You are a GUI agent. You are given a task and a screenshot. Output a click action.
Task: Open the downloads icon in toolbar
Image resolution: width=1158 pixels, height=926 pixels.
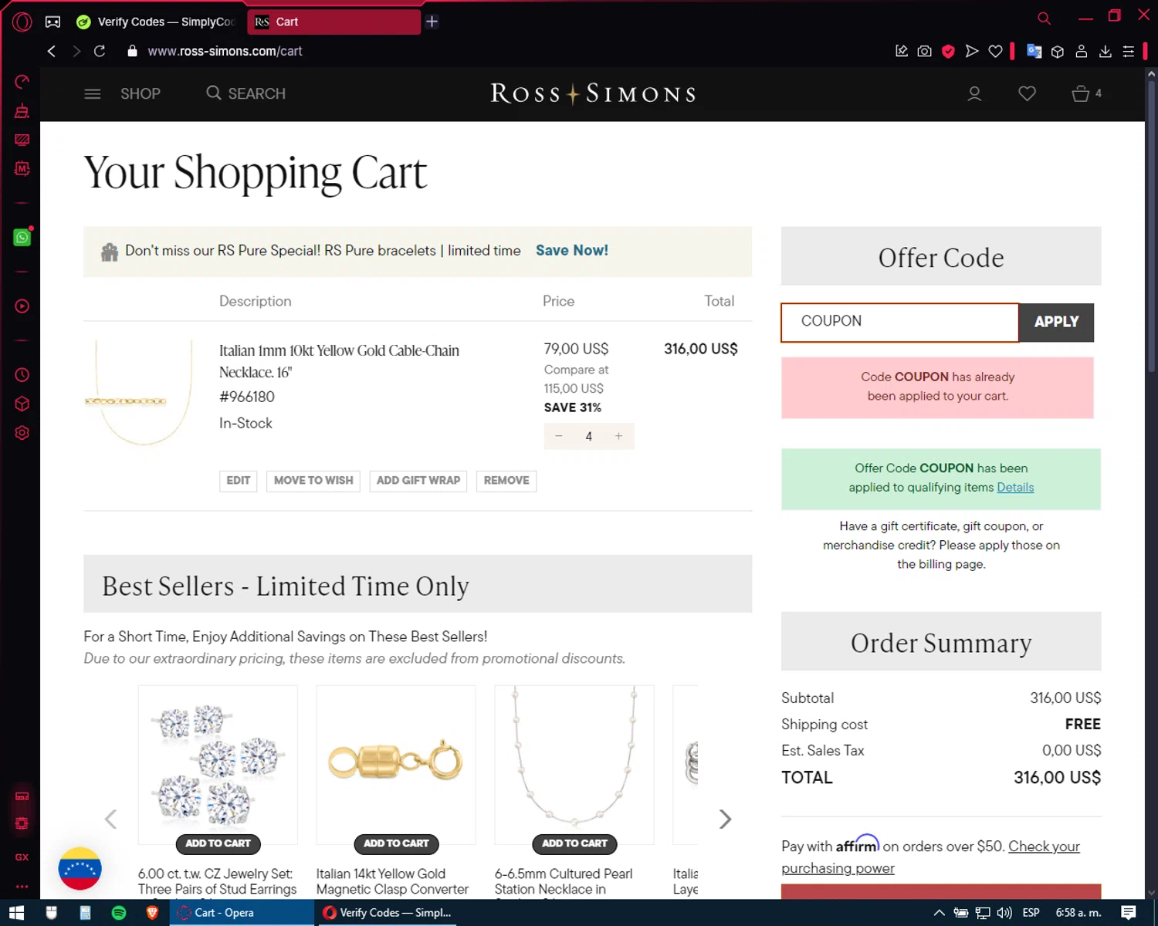point(1106,51)
